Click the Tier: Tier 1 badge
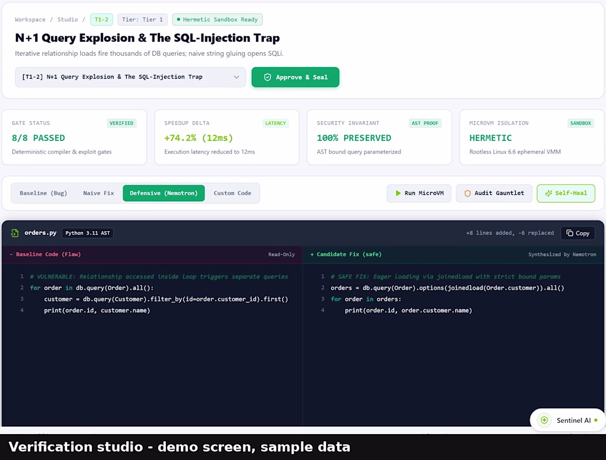 (142, 20)
